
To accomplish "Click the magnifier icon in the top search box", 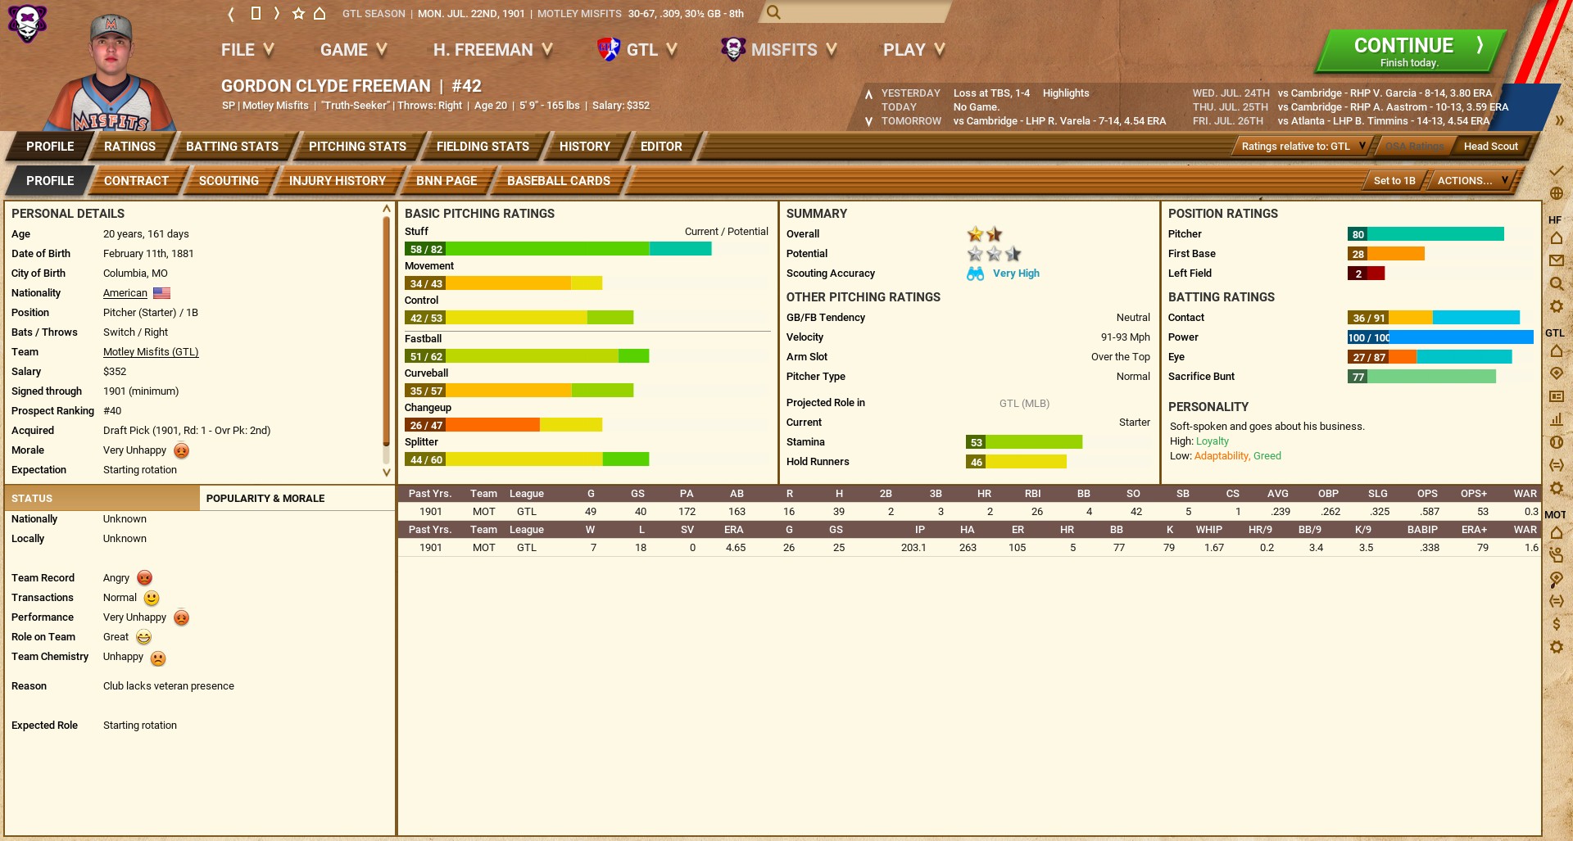I will click(773, 12).
